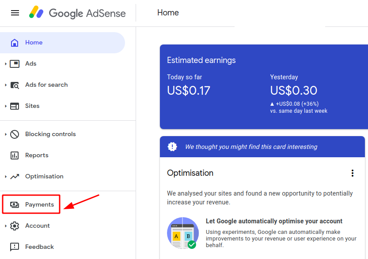Open the Payments page
The height and width of the screenshot is (259, 368).
tap(40, 205)
